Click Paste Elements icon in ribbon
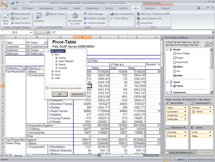 pos(12,14)
